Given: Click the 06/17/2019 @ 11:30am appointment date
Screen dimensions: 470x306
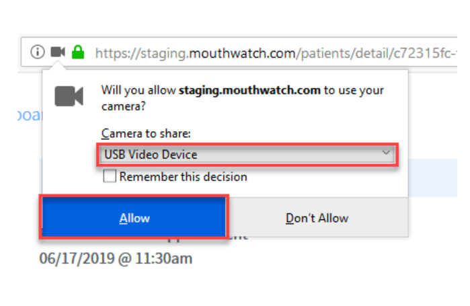Looking at the screenshot, I should point(116,258).
